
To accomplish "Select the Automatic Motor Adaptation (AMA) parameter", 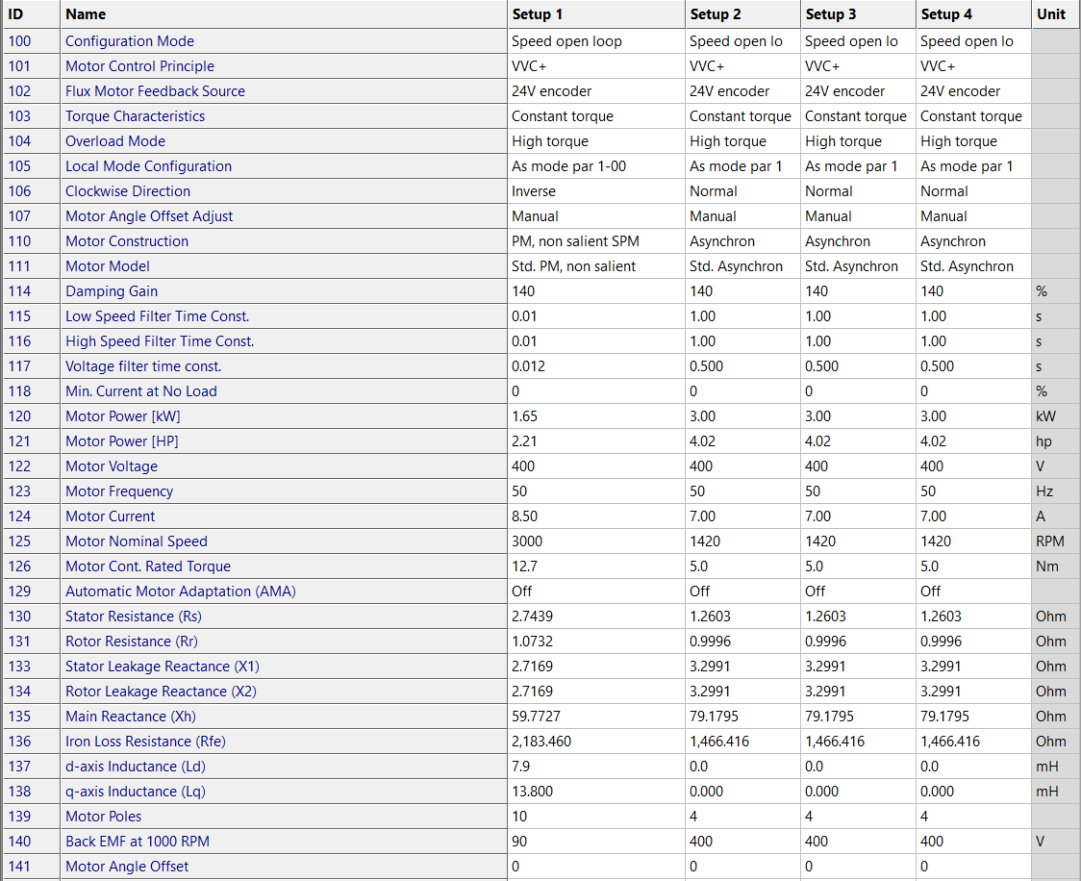I will click(180, 592).
